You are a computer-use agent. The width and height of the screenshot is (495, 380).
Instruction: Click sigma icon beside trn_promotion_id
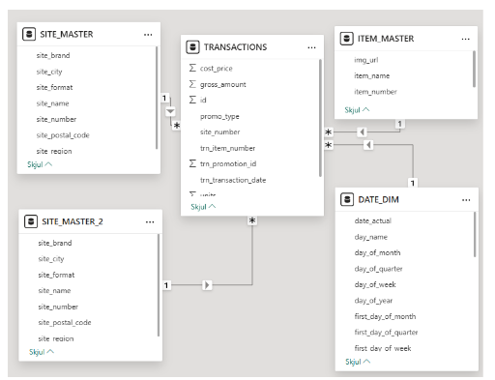coord(192,163)
